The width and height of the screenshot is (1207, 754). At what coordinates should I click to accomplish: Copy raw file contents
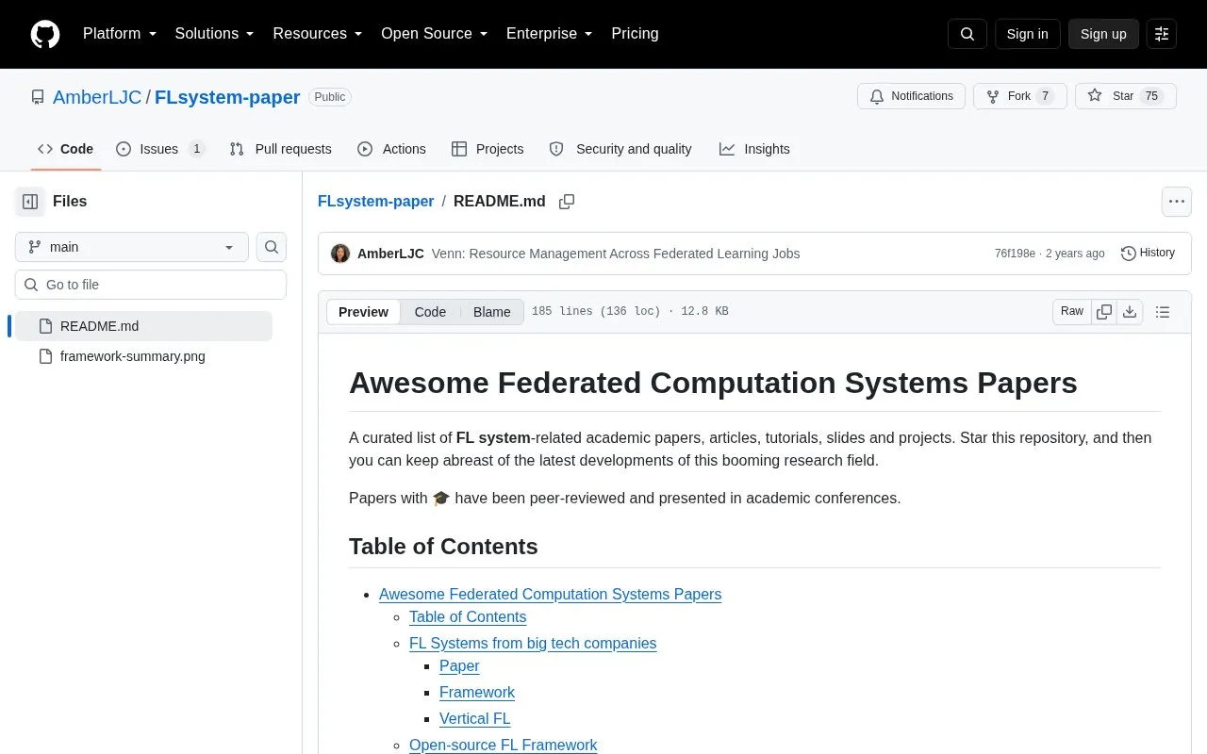coord(1104,312)
